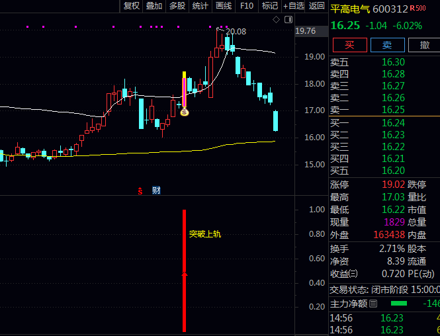Click the 换手 turnover value 2.71%
Viewport: 440px width, 336px height.
point(392,249)
